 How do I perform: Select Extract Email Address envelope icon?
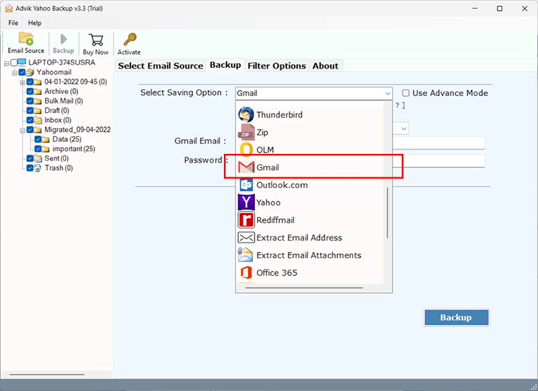tap(246, 237)
